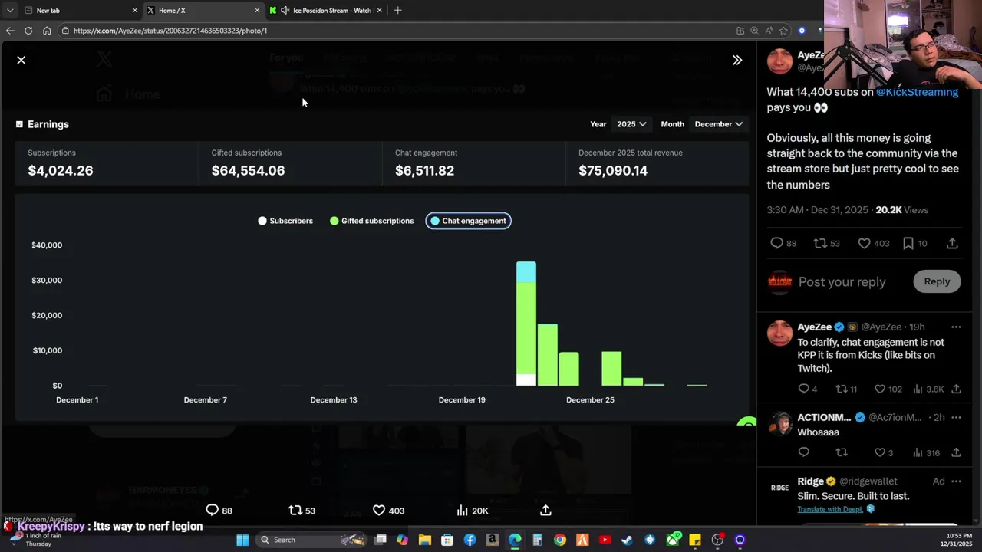Repost the main tweet showing 53 reposts

[827, 243]
